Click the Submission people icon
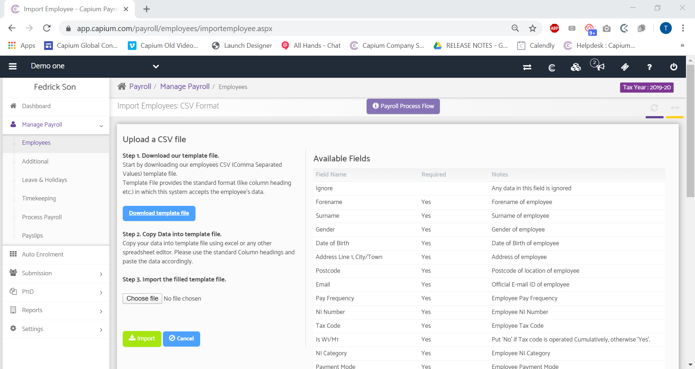 tap(13, 272)
